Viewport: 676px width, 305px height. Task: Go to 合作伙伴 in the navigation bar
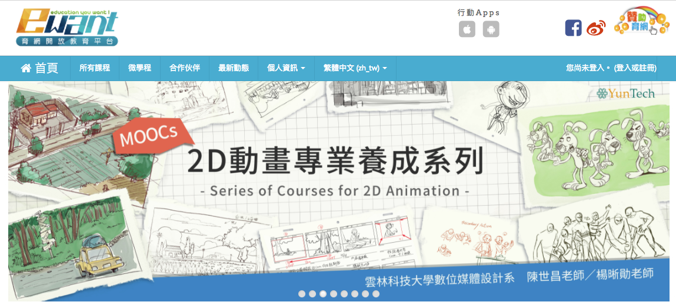tap(184, 68)
